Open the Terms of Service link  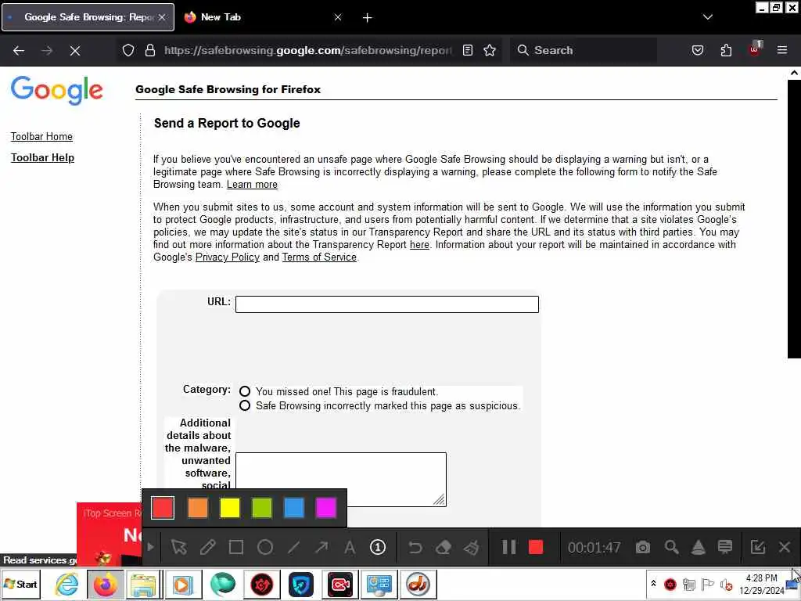(319, 257)
